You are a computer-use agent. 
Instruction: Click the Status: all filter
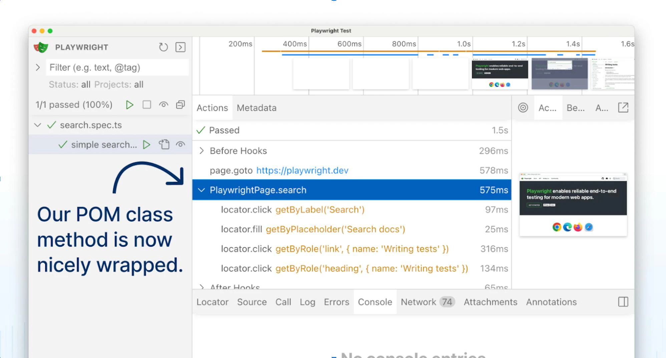coord(69,85)
